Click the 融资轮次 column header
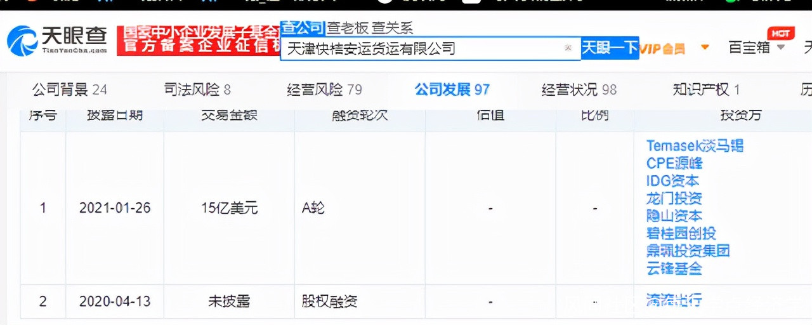 pyautogui.click(x=360, y=116)
